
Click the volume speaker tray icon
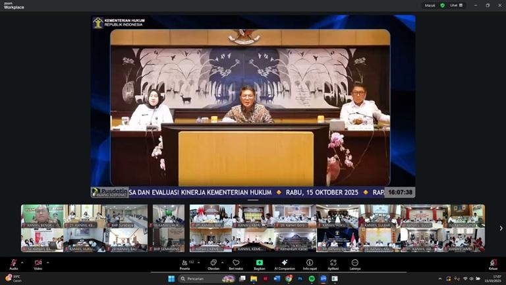pyautogui.click(x=471, y=278)
